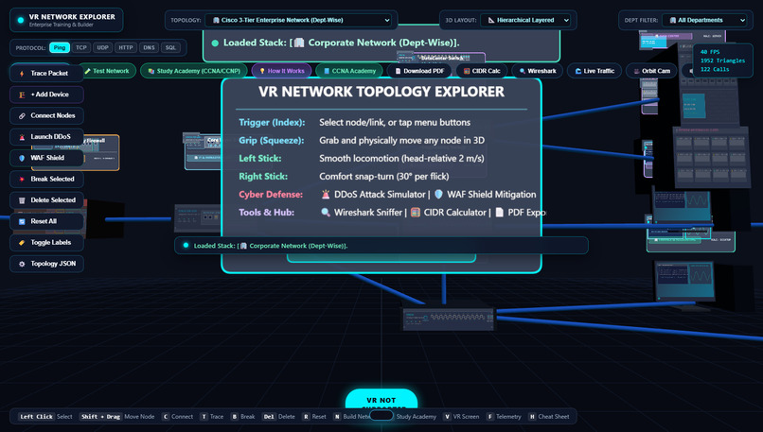Click the Download PDF pill
Screen dimensions: 763x432
(419, 71)
